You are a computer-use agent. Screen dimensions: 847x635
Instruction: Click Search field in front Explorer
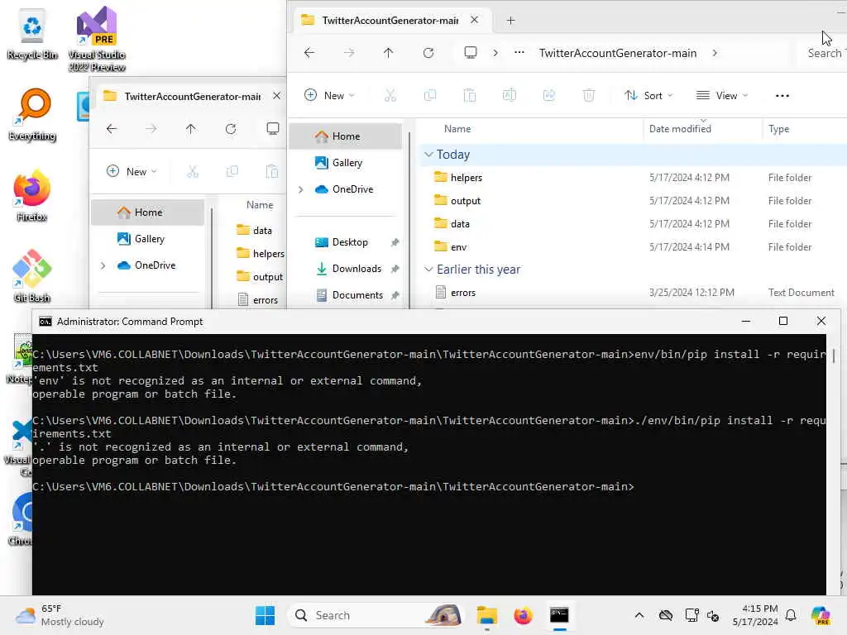(x=823, y=53)
